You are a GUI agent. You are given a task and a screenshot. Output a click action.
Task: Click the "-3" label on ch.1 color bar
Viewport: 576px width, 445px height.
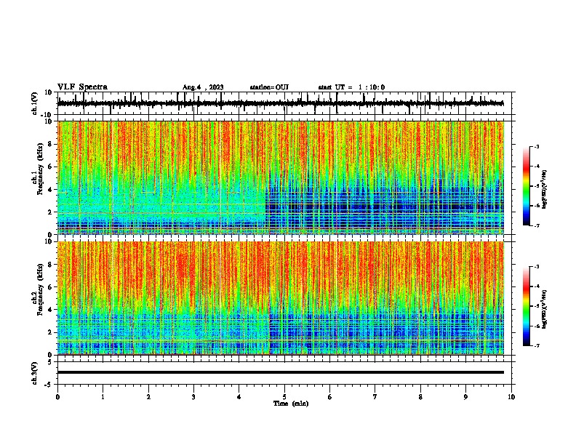tap(537, 146)
